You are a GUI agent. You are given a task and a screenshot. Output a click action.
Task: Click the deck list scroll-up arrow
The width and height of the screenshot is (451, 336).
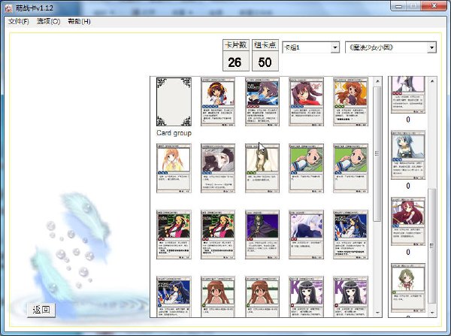coord(377,81)
